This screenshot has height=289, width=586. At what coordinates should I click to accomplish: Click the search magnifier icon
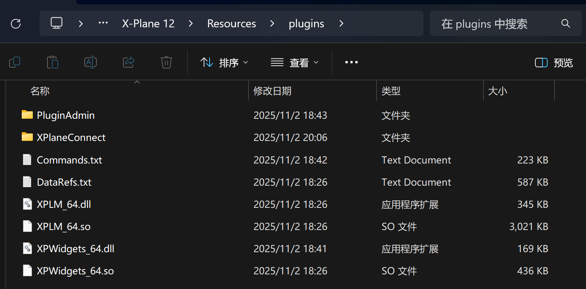(565, 24)
